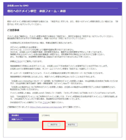Image resolution: width=126 pixels, height=140 pixels.
Task: Open the help.onamae.com contact URL link
Action: point(46,107)
